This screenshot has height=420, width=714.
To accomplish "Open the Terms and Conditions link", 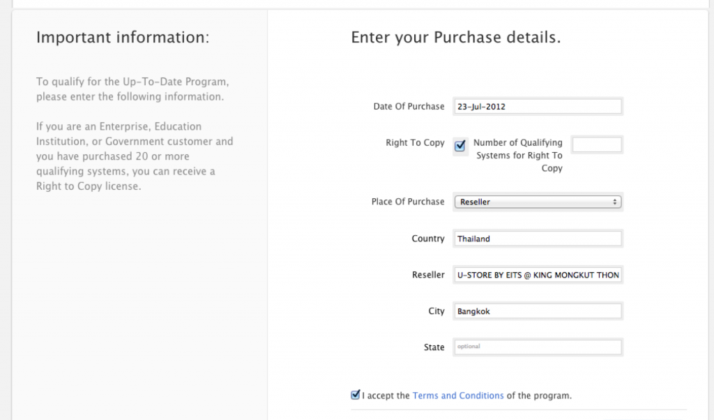I will click(x=457, y=396).
